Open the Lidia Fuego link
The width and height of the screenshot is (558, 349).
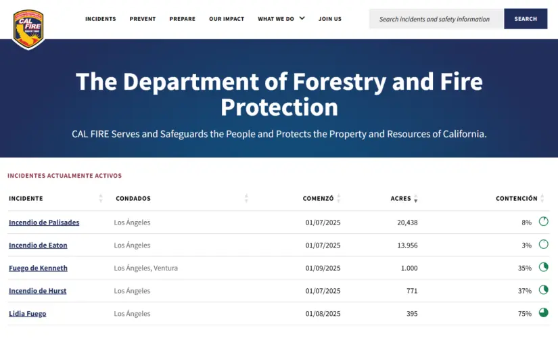pos(28,313)
